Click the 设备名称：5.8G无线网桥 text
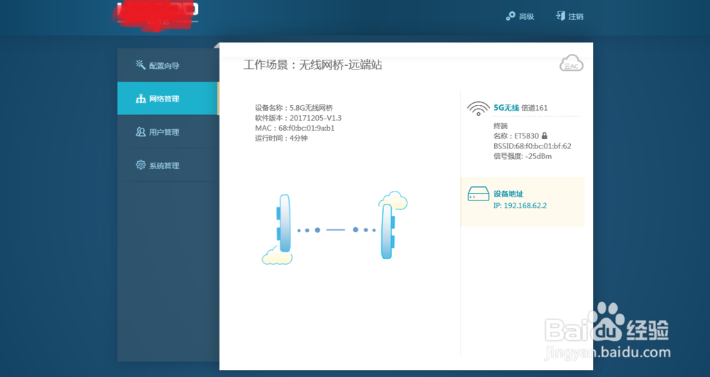This screenshot has height=377, width=710. [x=294, y=108]
